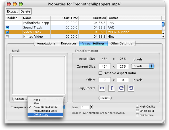Click the Duration column header

point(93,18)
